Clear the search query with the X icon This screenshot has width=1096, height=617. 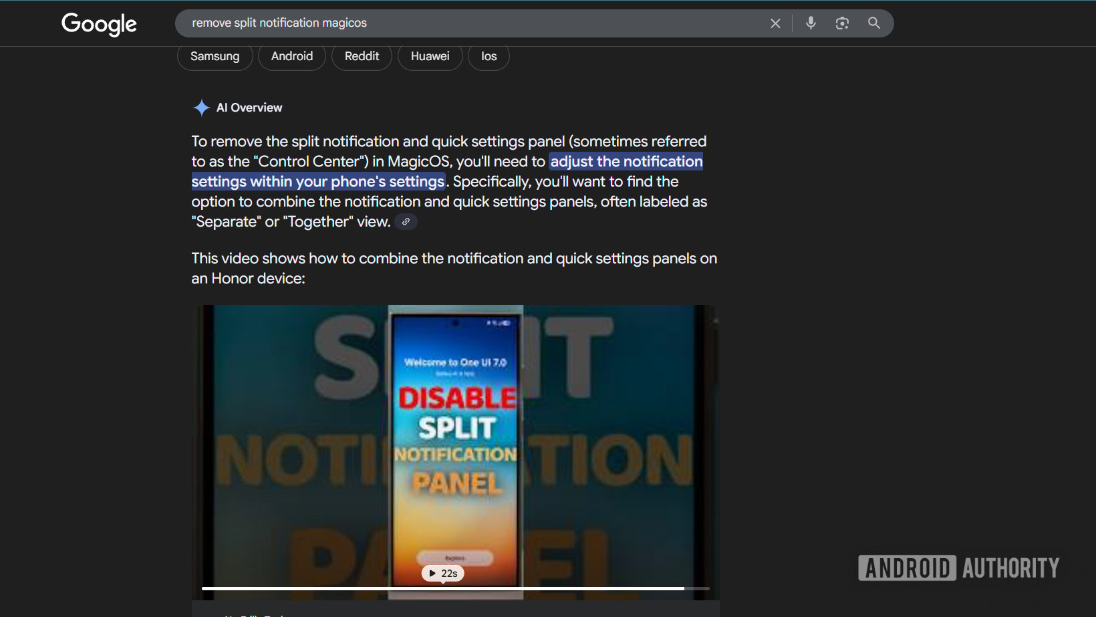pyautogui.click(x=775, y=23)
